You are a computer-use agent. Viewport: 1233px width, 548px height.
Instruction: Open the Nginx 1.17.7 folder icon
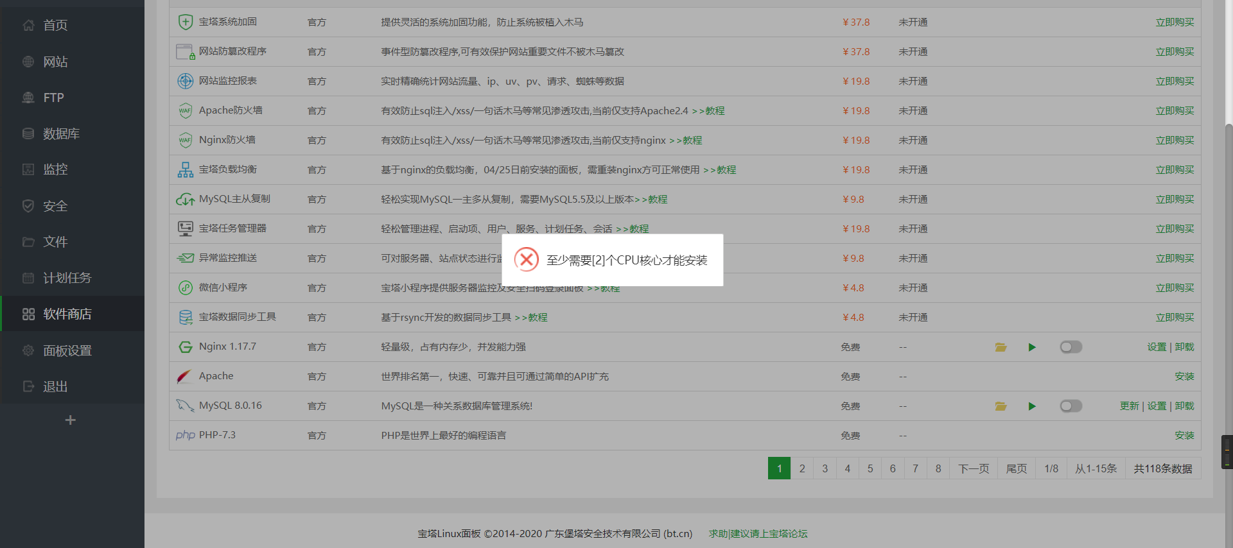coord(1001,347)
